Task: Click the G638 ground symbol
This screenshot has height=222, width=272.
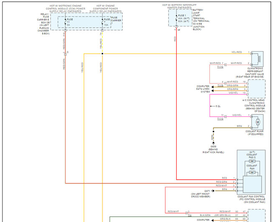Action: coord(213,143)
